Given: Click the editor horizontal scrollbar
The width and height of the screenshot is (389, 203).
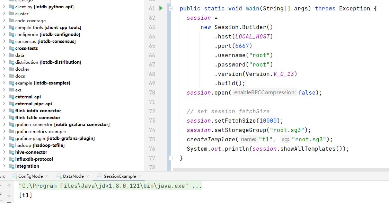Looking at the screenshot, I should tap(281, 169).
